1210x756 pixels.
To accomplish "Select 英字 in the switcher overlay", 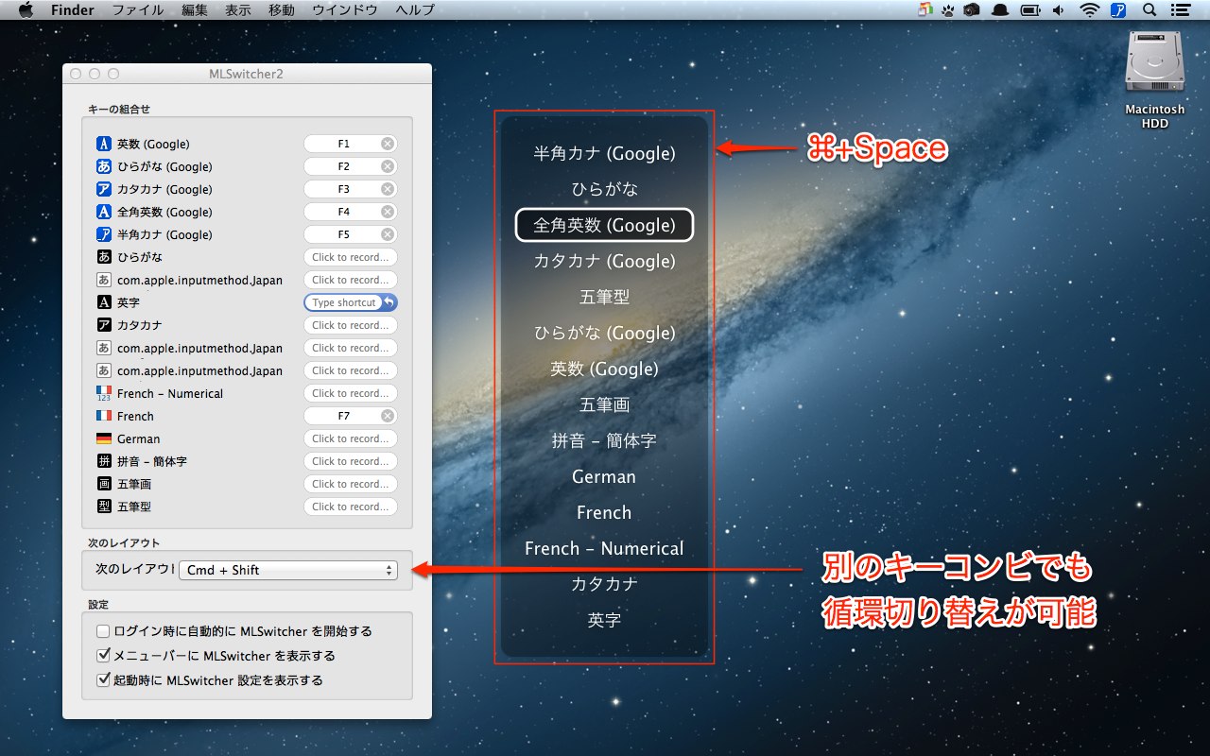I will pos(604,620).
